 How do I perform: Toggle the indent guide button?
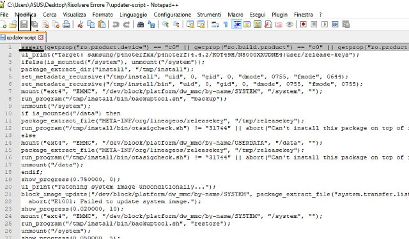pyautogui.click(x=236, y=25)
